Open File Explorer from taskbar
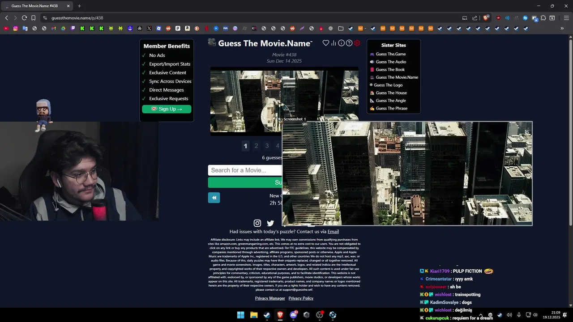Screen dimensions: 573x322 254,315
